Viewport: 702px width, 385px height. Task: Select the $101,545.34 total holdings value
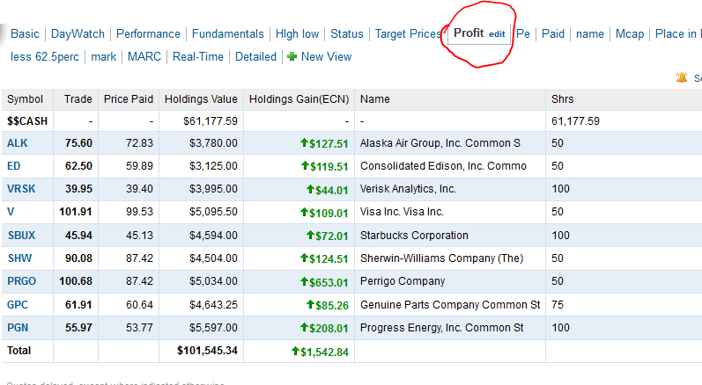coord(207,351)
